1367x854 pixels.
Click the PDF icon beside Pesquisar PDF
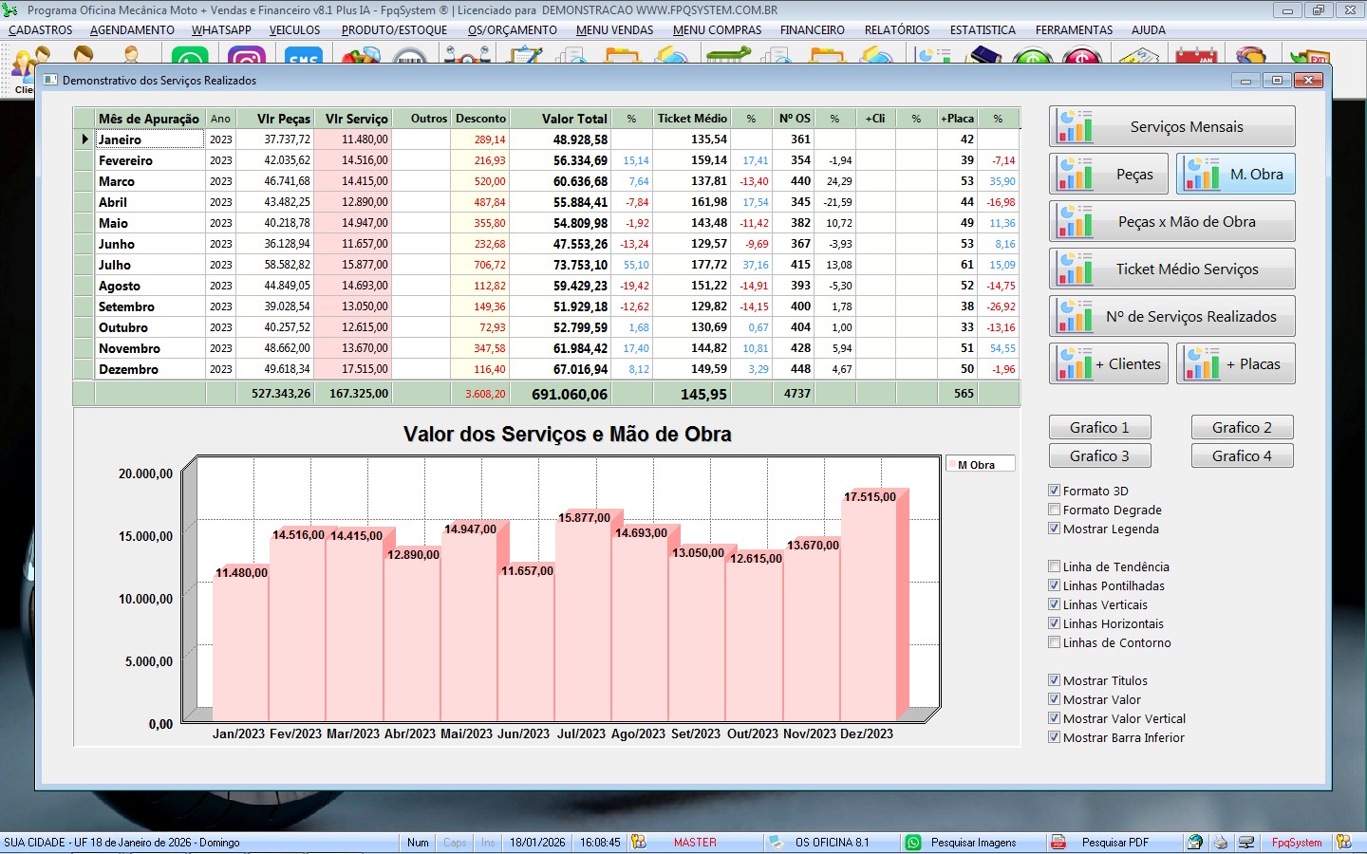click(x=1058, y=843)
